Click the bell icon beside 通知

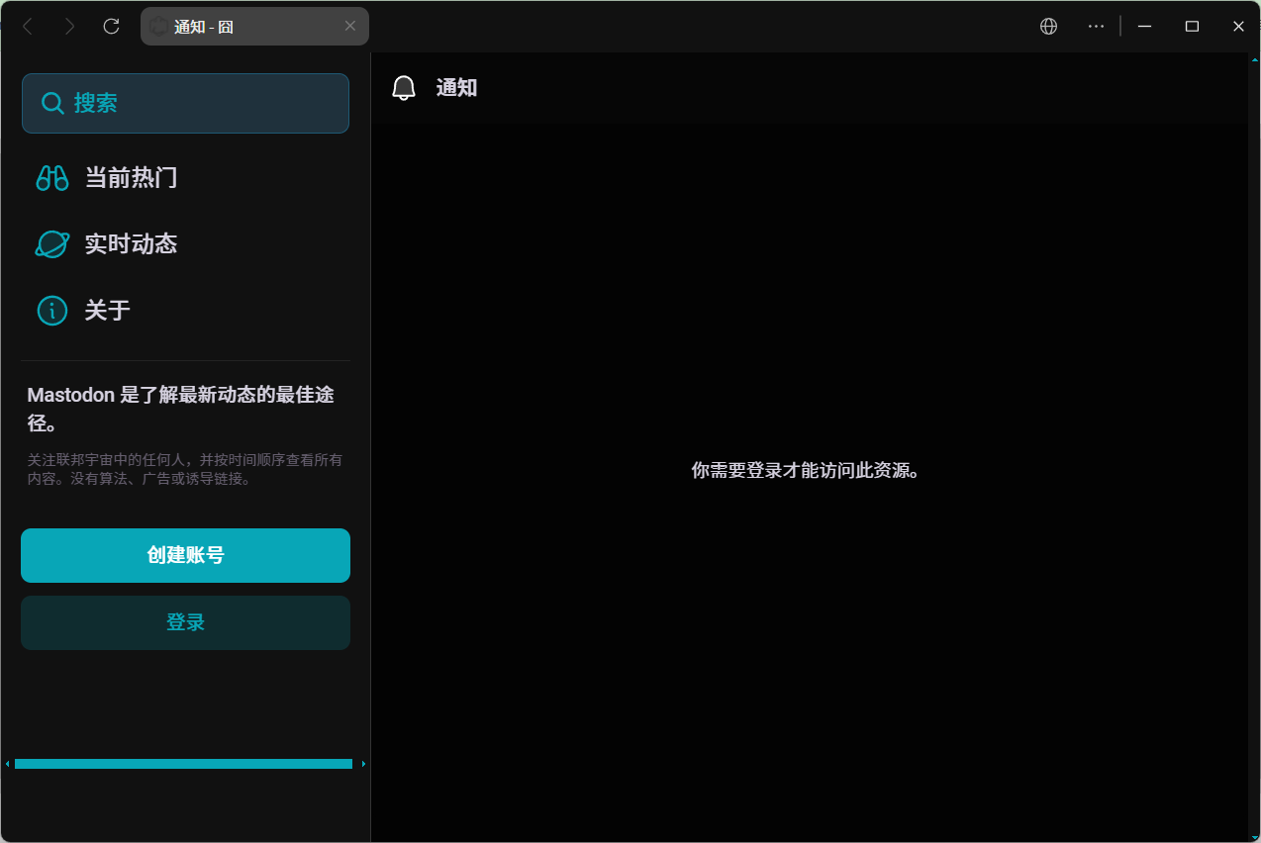404,88
